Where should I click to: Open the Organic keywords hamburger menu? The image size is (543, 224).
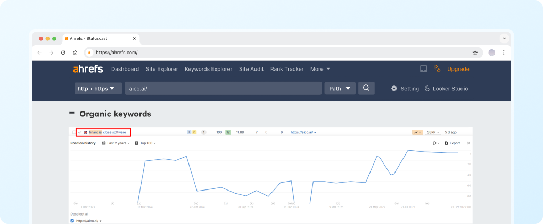72,114
